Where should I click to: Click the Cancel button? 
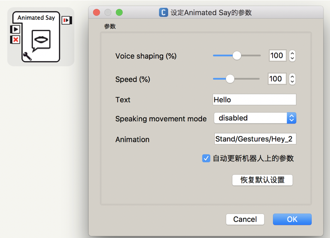point(245,219)
